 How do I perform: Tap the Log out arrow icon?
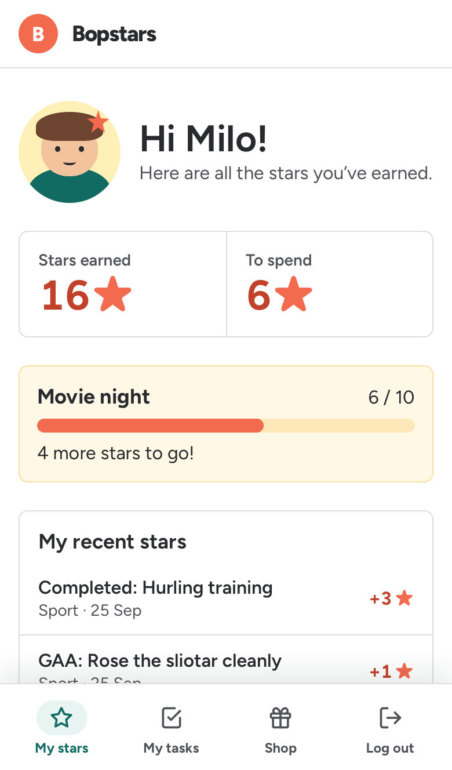[390, 718]
